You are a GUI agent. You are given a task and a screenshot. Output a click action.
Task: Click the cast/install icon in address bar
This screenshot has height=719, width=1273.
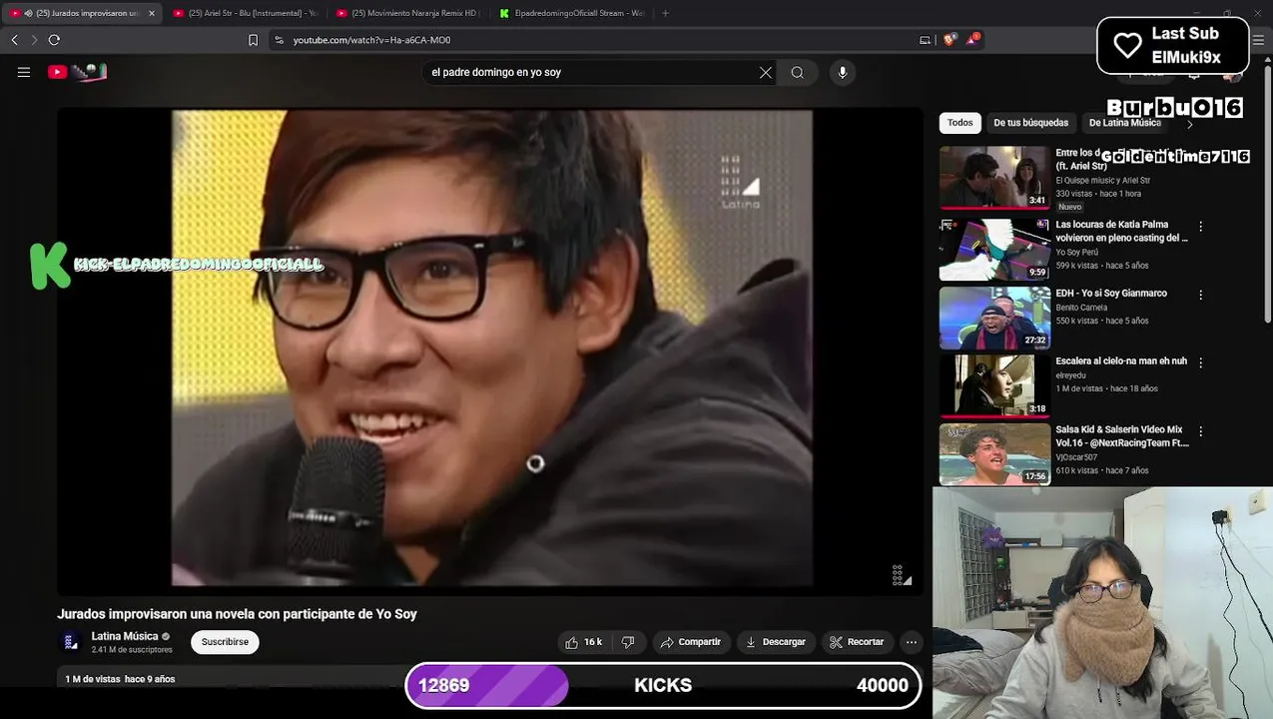(x=925, y=40)
